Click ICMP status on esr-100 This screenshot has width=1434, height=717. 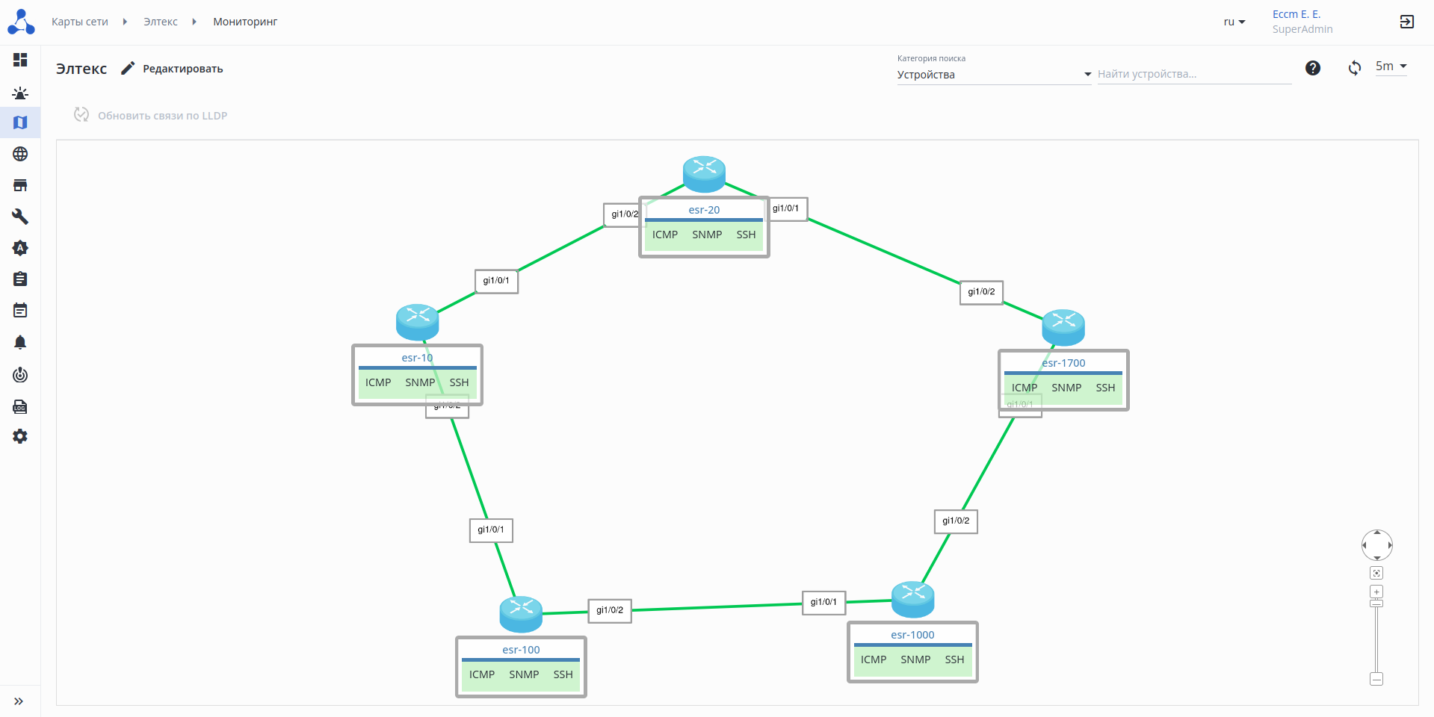482,674
